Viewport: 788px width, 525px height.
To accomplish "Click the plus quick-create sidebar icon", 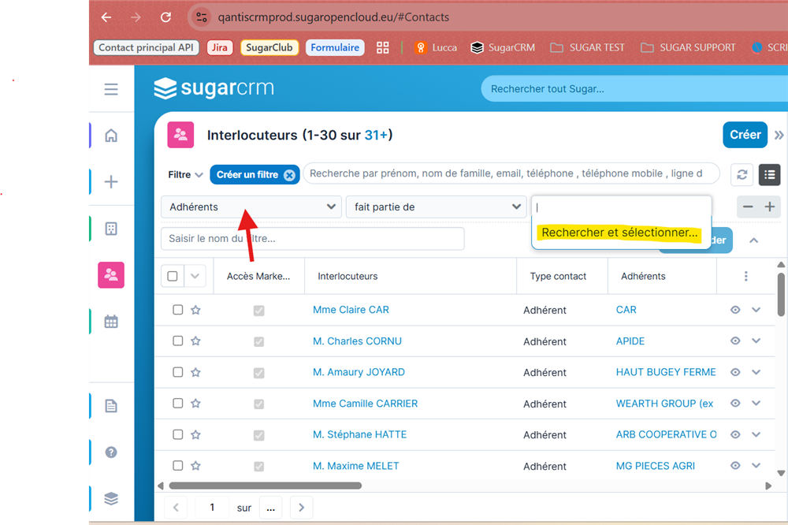I will tap(111, 182).
